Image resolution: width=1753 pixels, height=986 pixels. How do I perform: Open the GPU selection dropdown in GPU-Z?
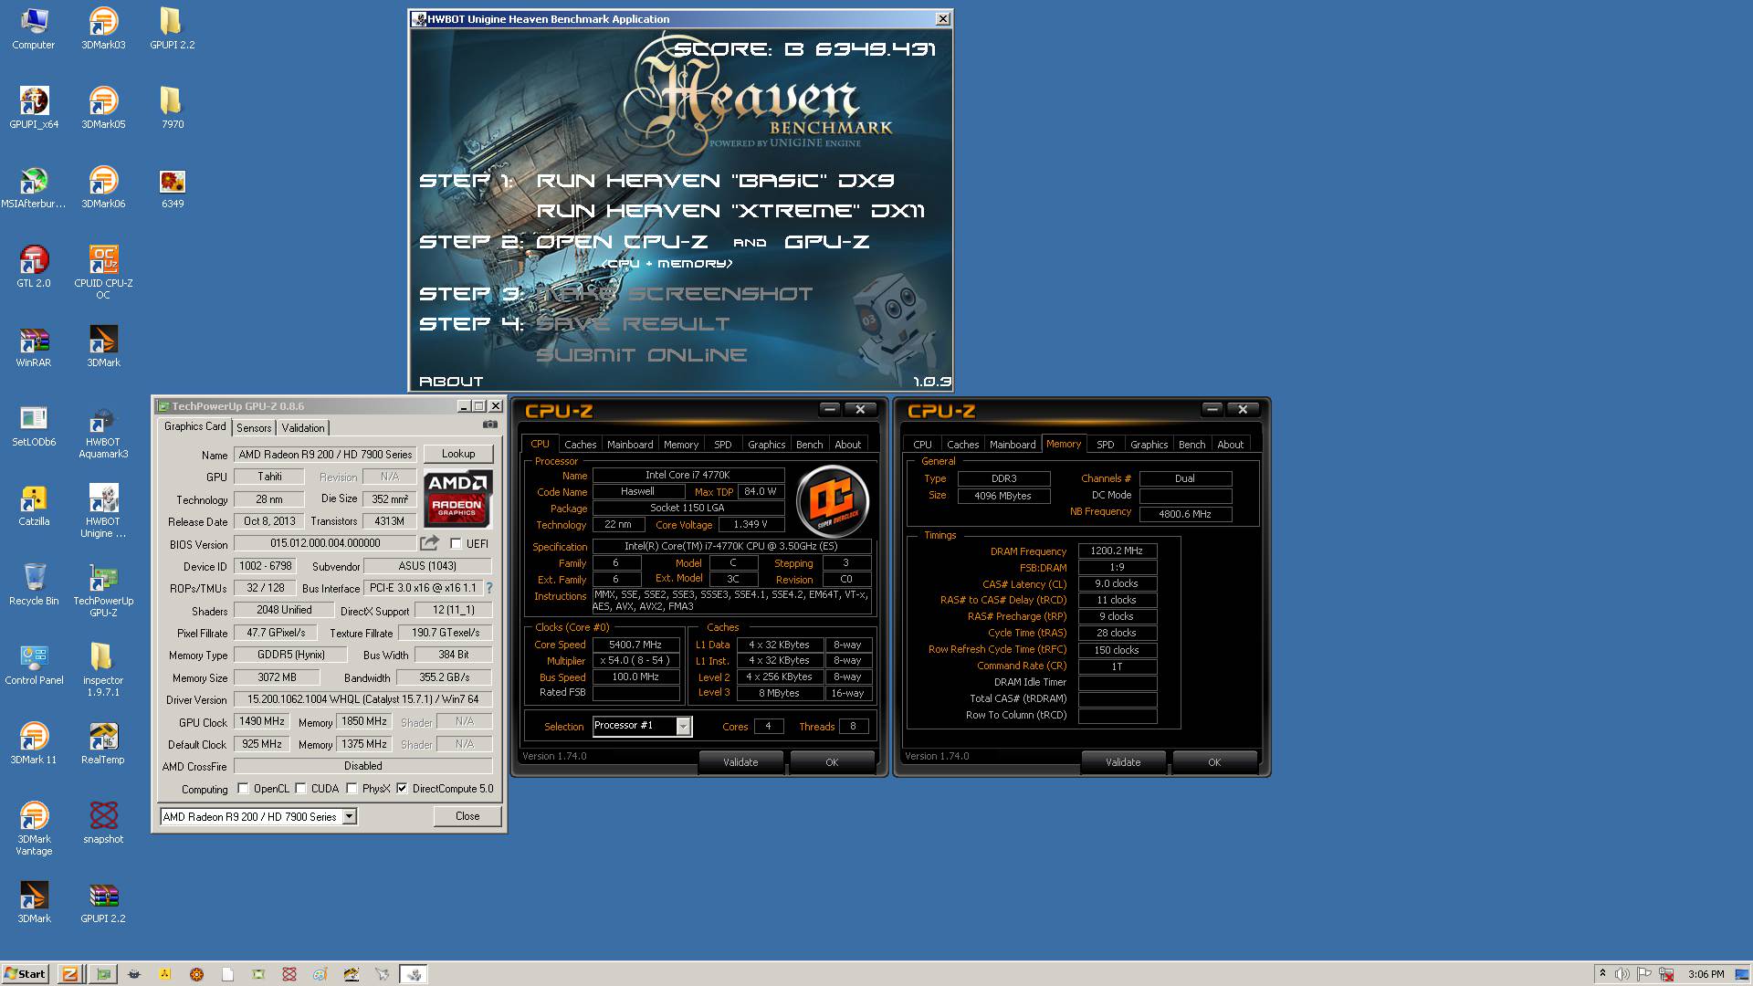click(x=349, y=817)
